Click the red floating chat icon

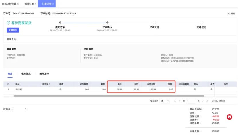click(229, 117)
